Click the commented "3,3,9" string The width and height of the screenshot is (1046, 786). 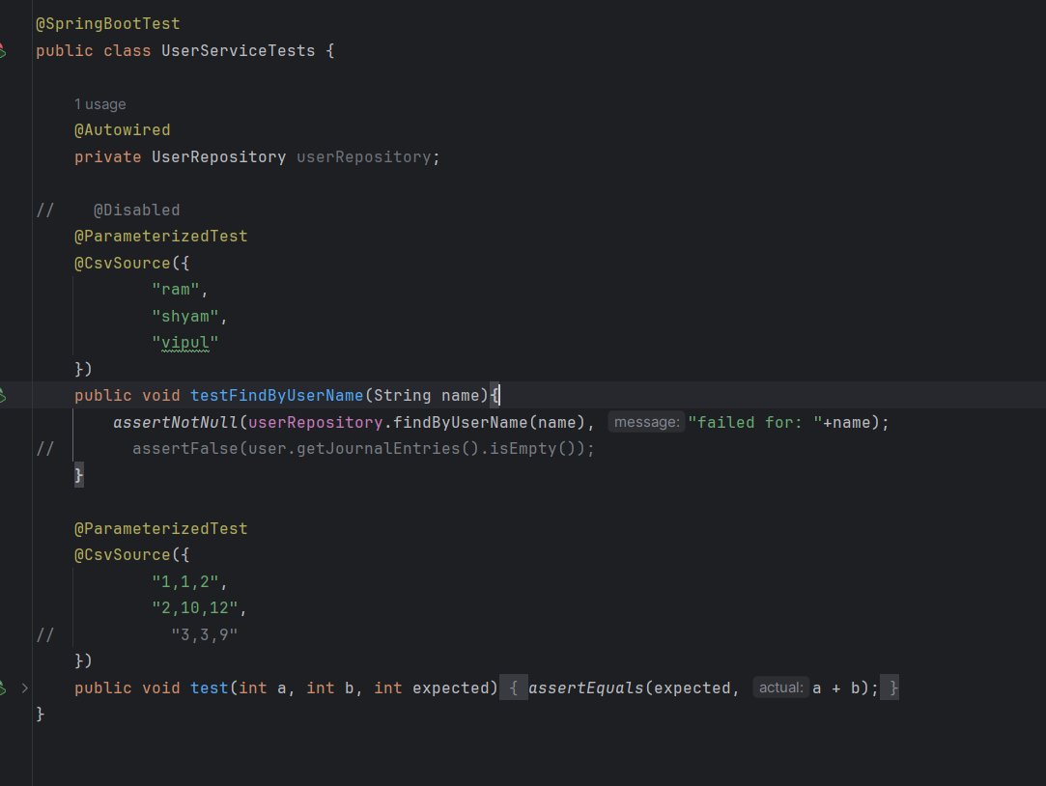coord(204,634)
